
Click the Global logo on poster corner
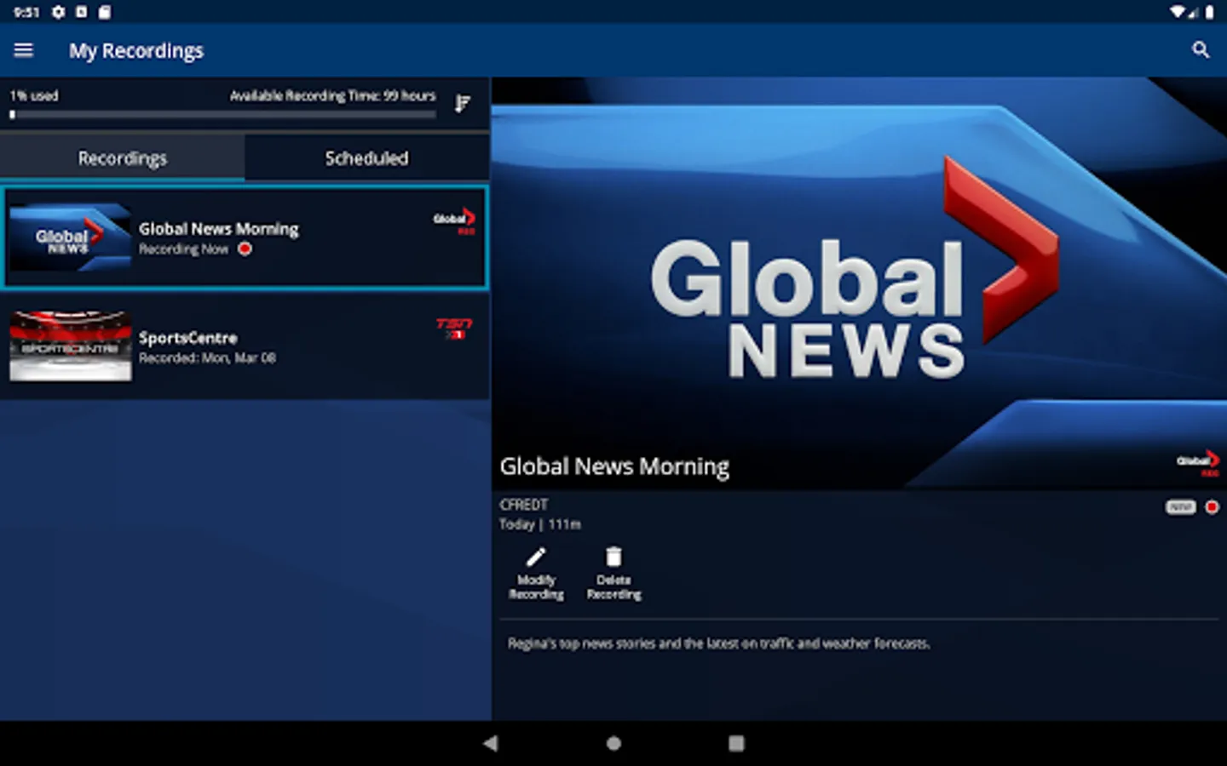tap(1198, 462)
